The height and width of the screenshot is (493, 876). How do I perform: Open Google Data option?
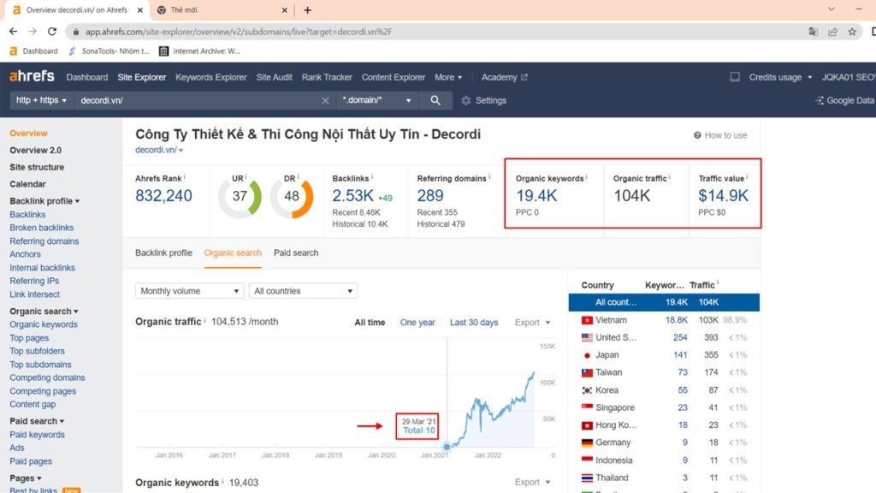click(x=844, y=101)
